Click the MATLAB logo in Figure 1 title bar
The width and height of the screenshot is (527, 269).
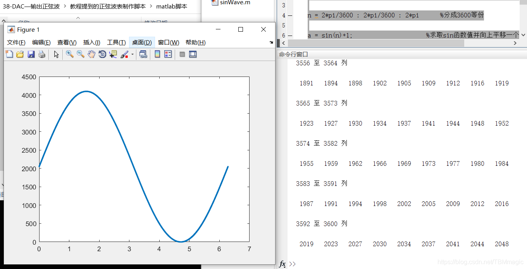point(11,30)
